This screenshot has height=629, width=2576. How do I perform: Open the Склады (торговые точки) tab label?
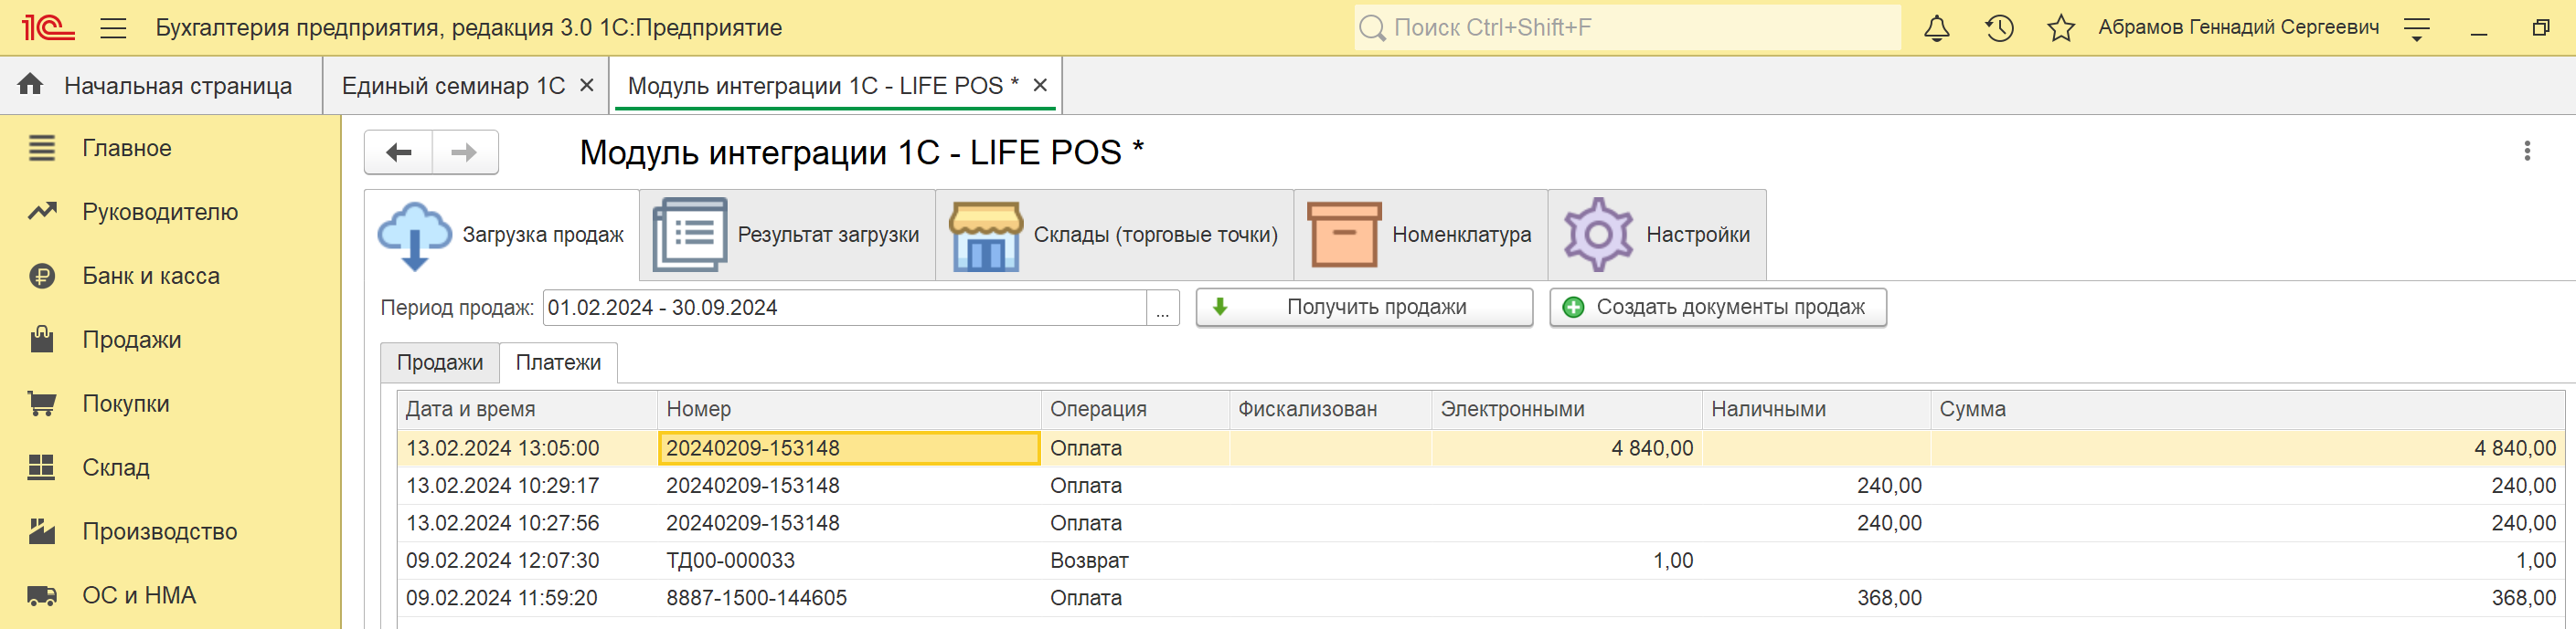coord(1155,235)
